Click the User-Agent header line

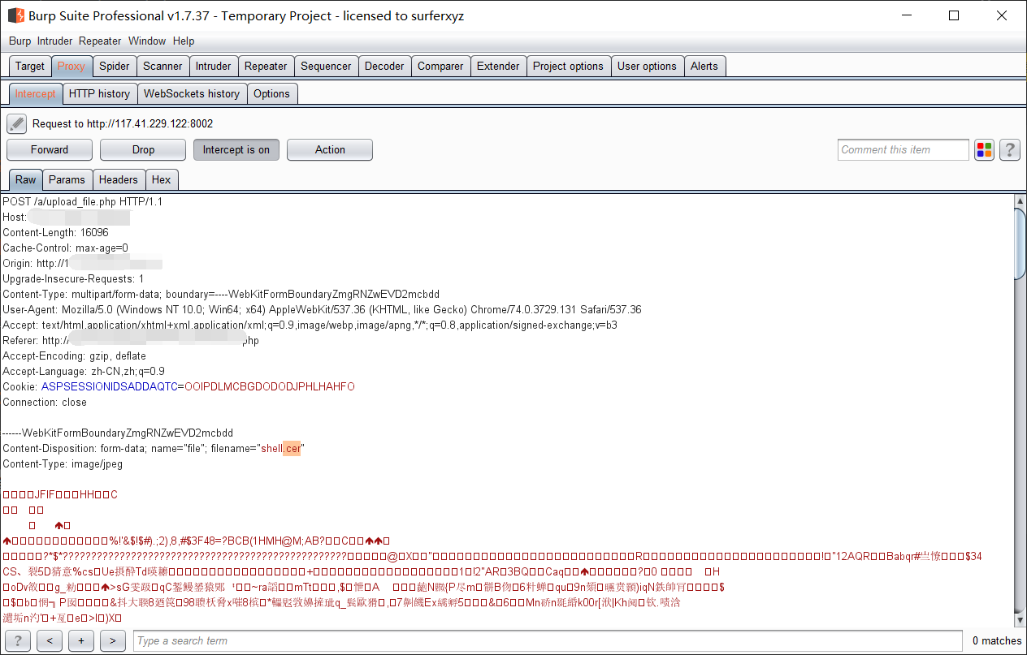[x=322, y=309]
